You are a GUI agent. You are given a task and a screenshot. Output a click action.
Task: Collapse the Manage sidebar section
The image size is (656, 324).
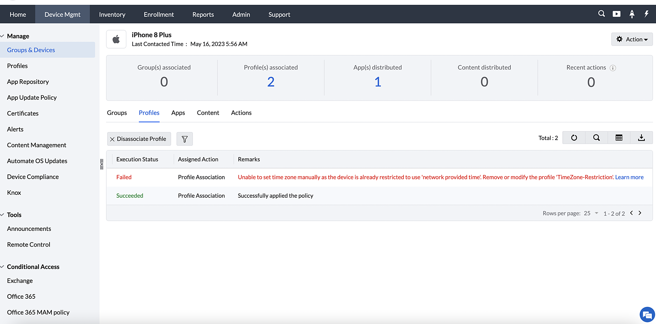pos(3,36)
